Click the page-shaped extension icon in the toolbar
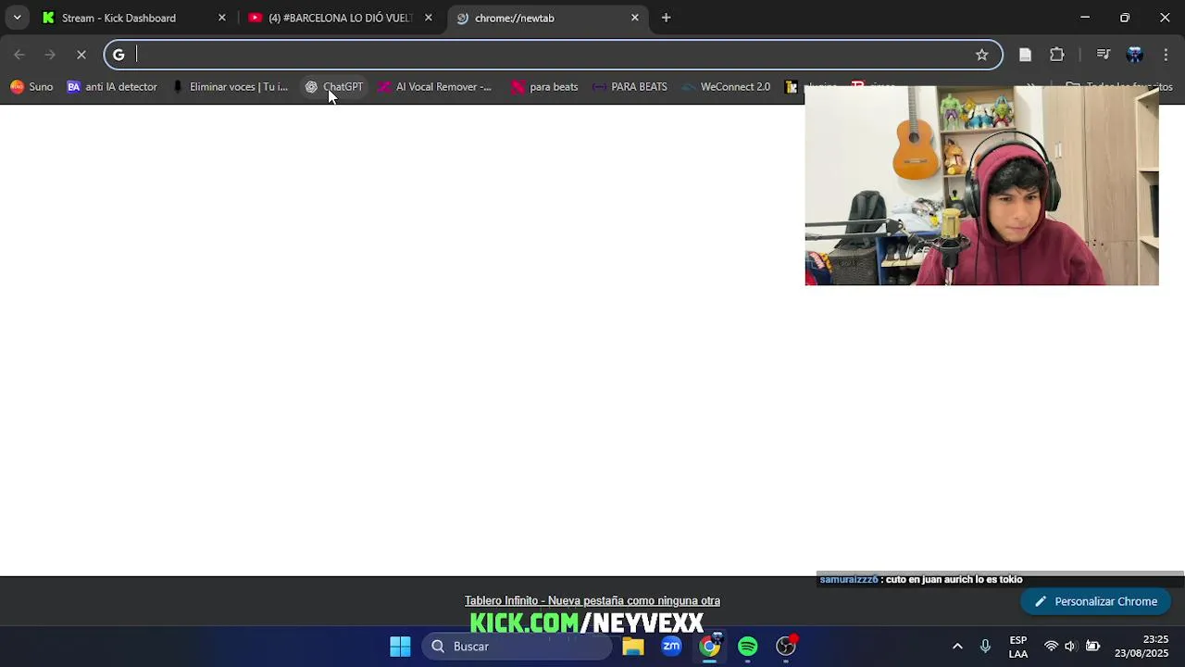The width and height of the screenshot is (1185, 667). tap(1025, 55)
